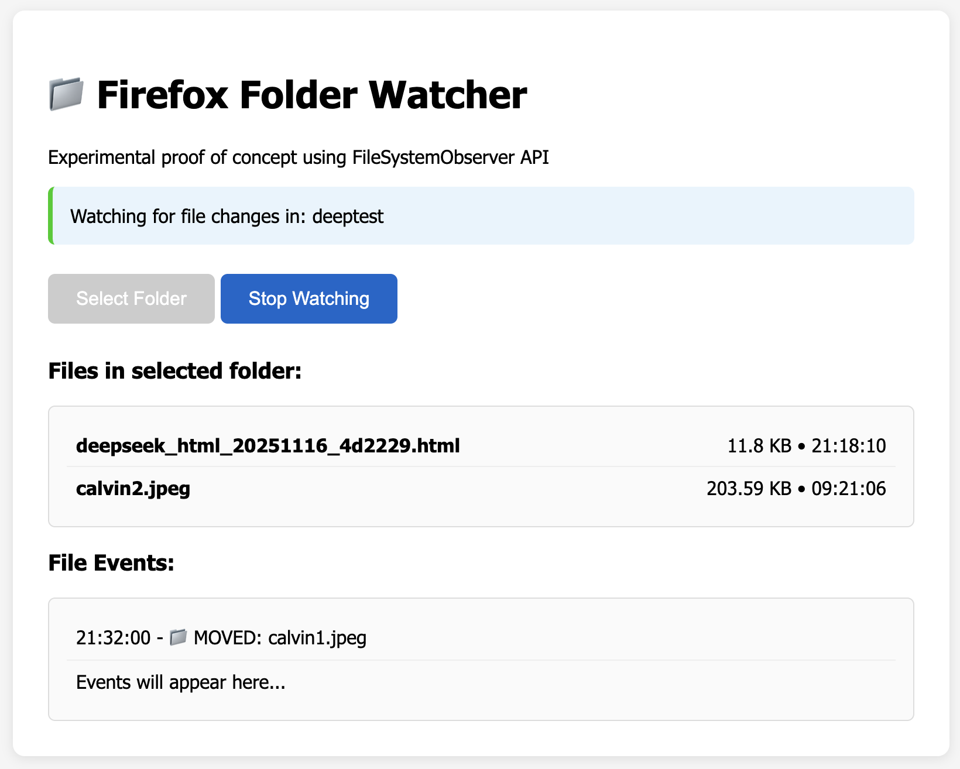The image size is (960, 769).
Task: Click the folder icon beside the page title
Action: (x=66, y=95)
